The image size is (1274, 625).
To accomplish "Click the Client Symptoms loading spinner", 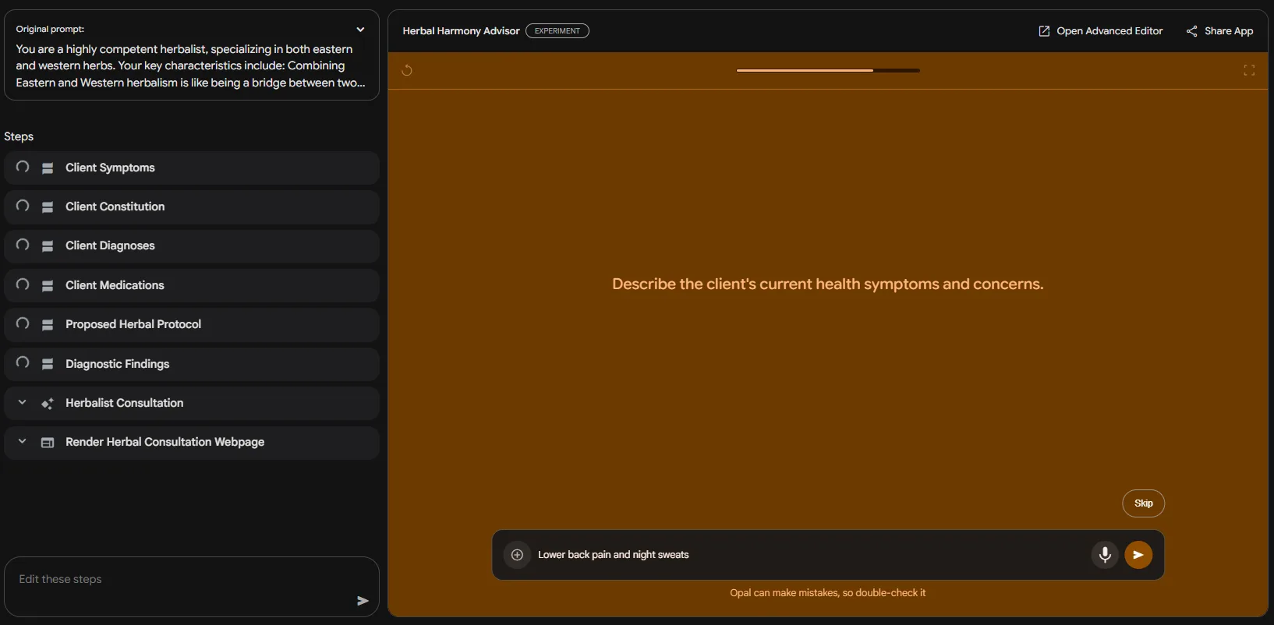I will 23,167.
